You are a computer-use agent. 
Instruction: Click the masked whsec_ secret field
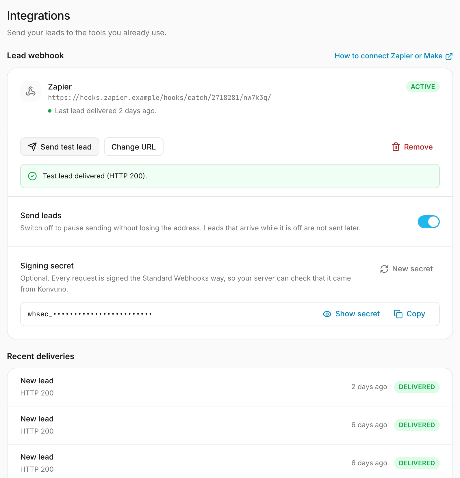230,314
